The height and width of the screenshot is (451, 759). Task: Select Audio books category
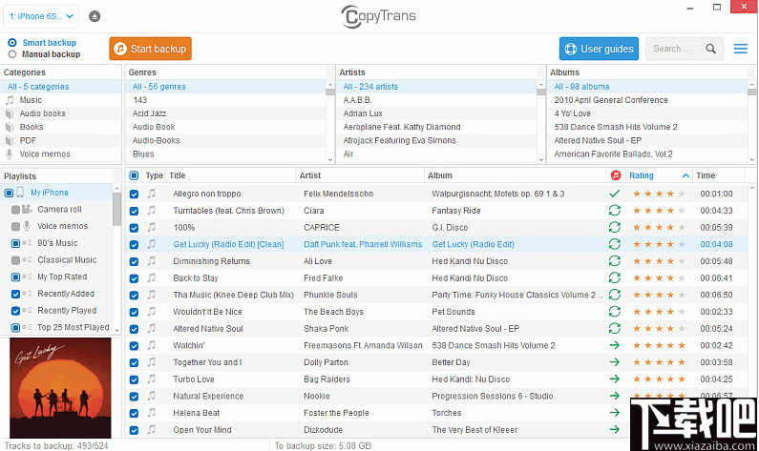[42, 113]
